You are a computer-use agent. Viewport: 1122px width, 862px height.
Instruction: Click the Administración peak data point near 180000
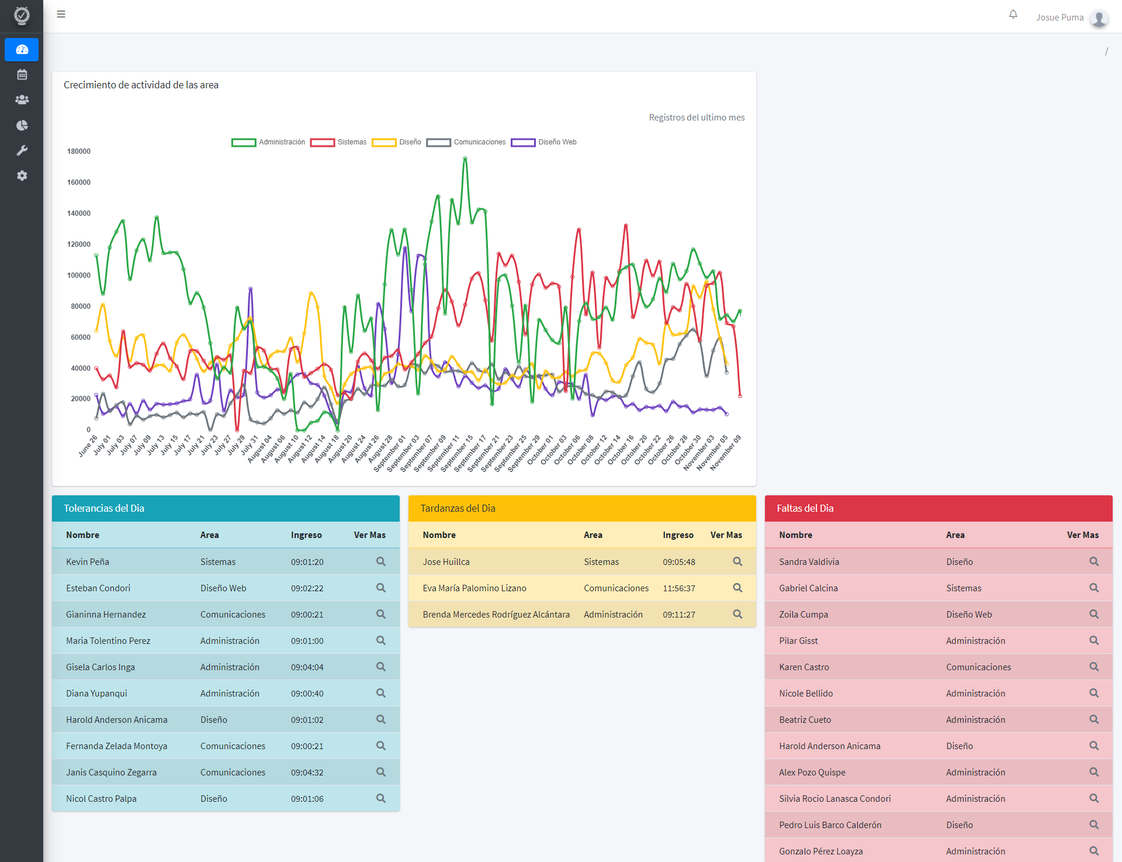point(465,158)
